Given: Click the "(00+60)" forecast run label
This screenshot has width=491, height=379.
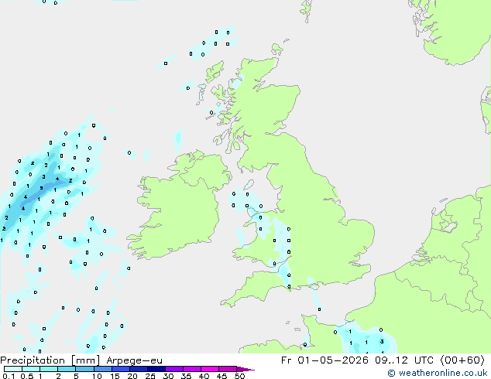Looking at the screenshot, I should point(462,360).
